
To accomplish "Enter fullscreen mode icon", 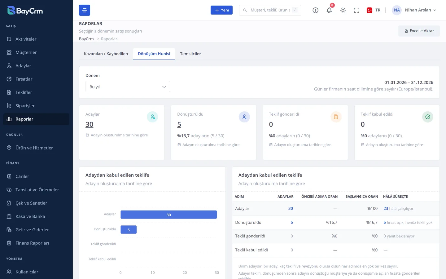I will (356, 10).
